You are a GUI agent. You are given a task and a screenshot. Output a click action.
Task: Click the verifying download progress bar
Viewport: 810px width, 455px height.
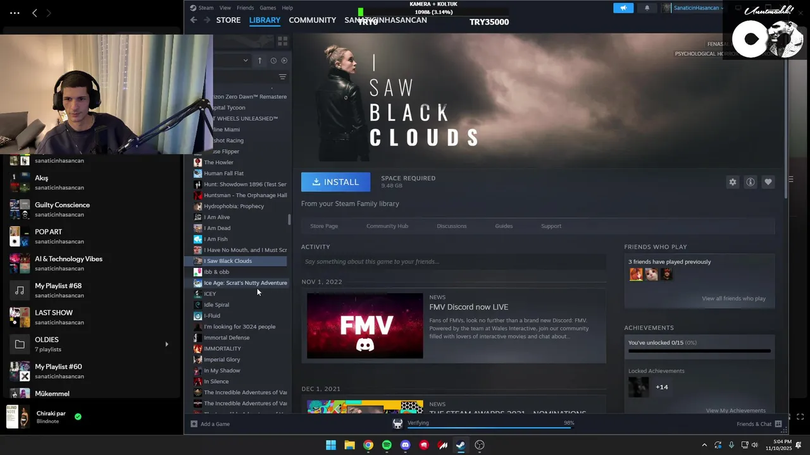[489, 428]
